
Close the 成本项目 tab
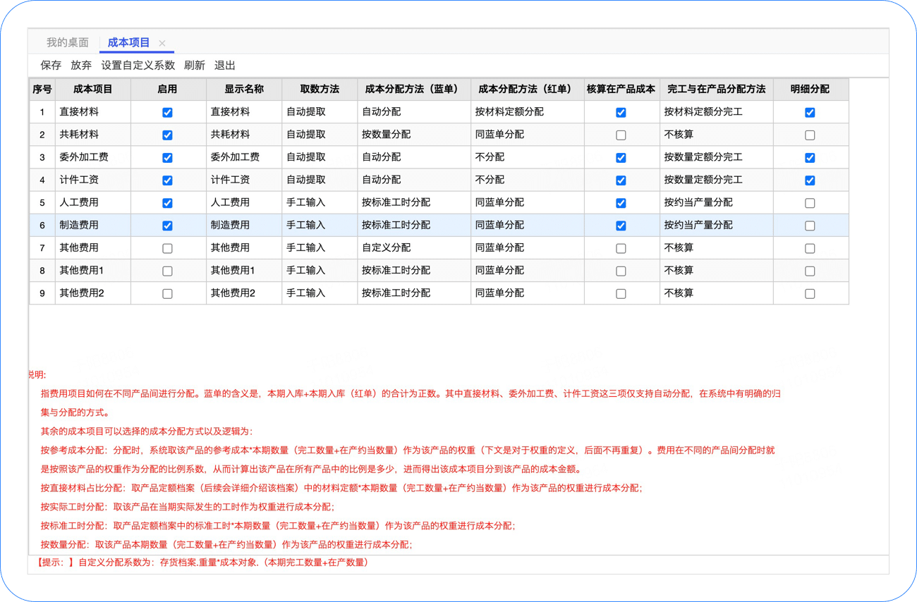click(x=162, y=44)
